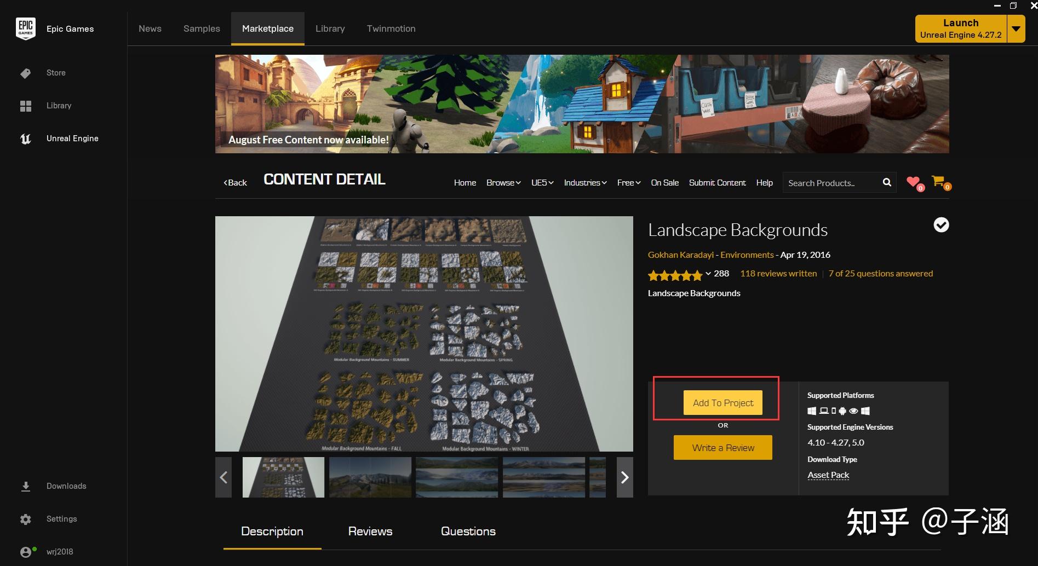Select the fourth snowy mountains thumbnail
Image resolution: width=1038 pixels, height=566 pixels.
pos(544,477)
